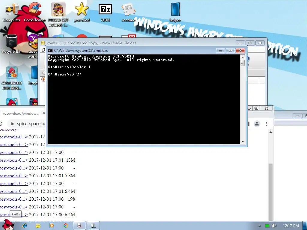Minimize the background window at right edge

297,116
